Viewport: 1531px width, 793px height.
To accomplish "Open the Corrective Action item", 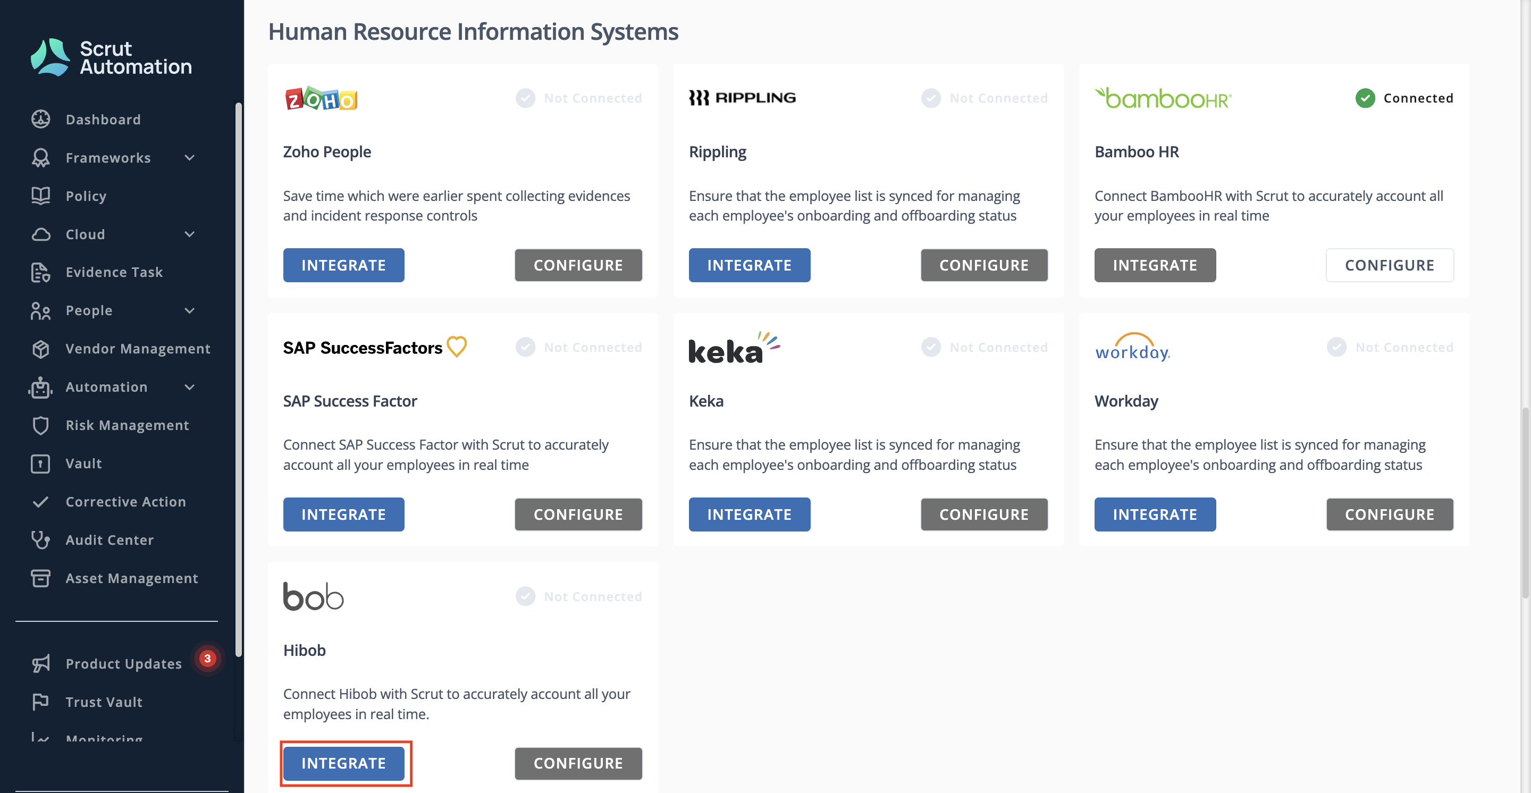I will (x=125, y=502).
